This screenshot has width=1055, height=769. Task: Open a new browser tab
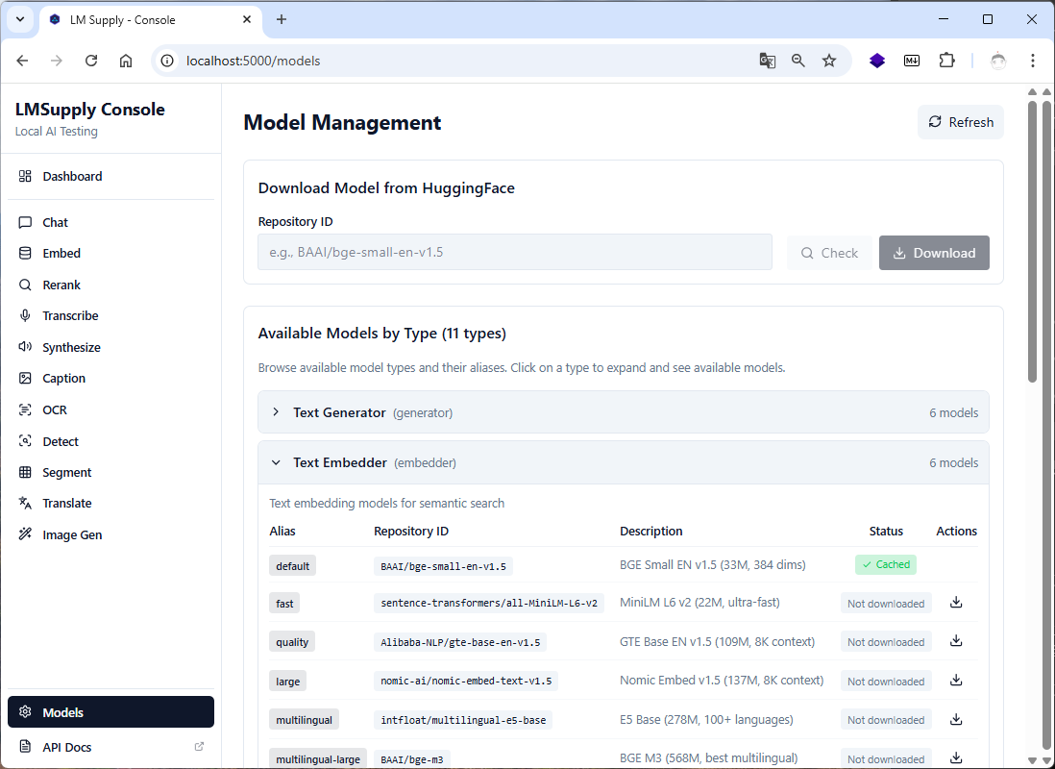point(282,19)
